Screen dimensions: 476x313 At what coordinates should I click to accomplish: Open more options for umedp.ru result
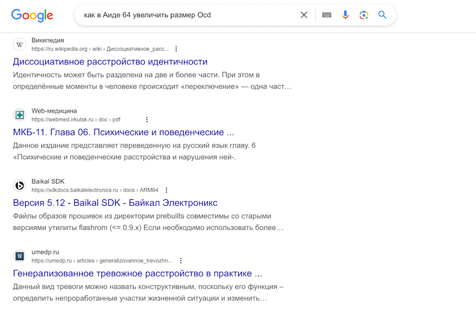pyautogui.click(x=181, y=260)
